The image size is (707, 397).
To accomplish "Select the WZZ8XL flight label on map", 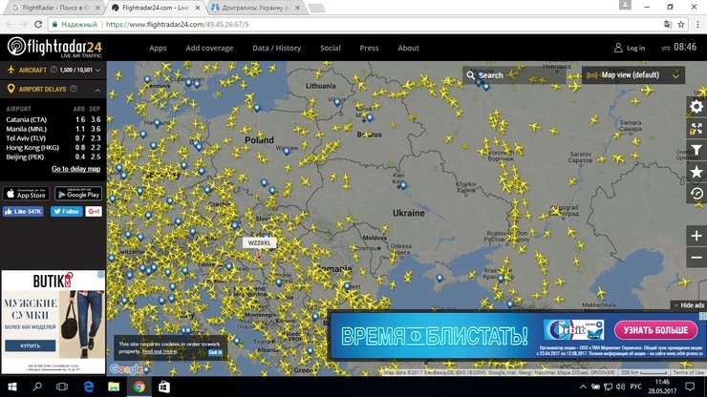I will pos(260,243).
